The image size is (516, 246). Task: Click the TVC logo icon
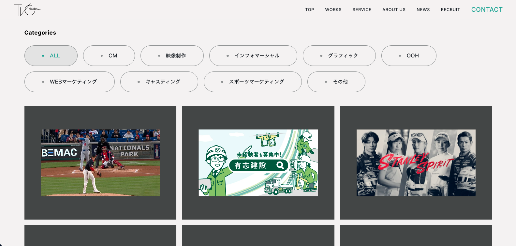point(27,9)
